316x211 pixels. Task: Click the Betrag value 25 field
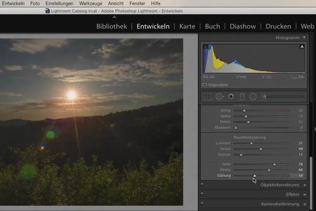pyautogui.click(x=301, y=110)
